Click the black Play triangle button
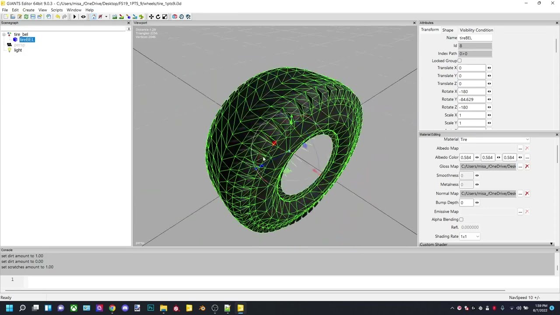The height and width of the screenshot is (315, 560). [x=74, y=17]
